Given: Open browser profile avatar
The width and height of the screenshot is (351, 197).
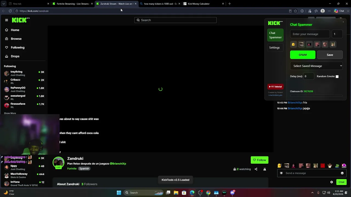Looking at the screenshot, I should tap(323, 11).
